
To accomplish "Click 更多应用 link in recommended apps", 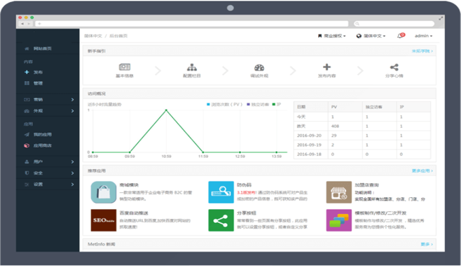I will pyautogui.click(x=422, y=171).
